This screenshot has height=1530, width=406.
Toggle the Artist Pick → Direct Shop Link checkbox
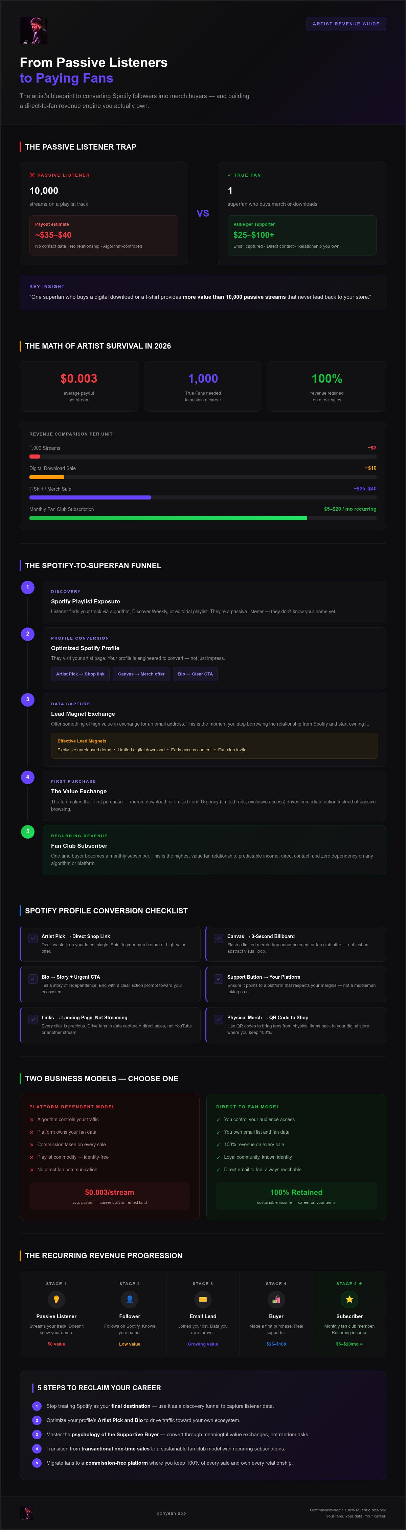pos(32,938)
